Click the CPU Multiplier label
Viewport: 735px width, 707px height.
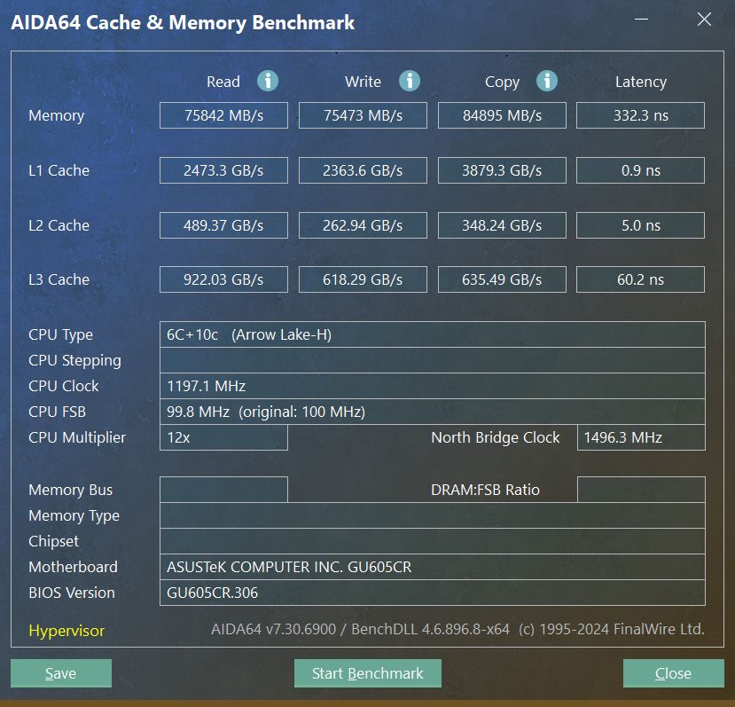click(x=77, y=437)
